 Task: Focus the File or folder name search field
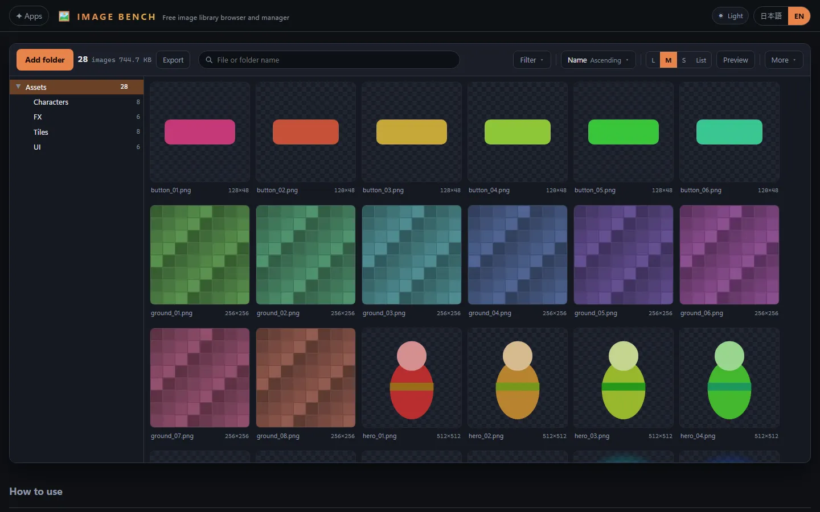click(x=329, y=60)
